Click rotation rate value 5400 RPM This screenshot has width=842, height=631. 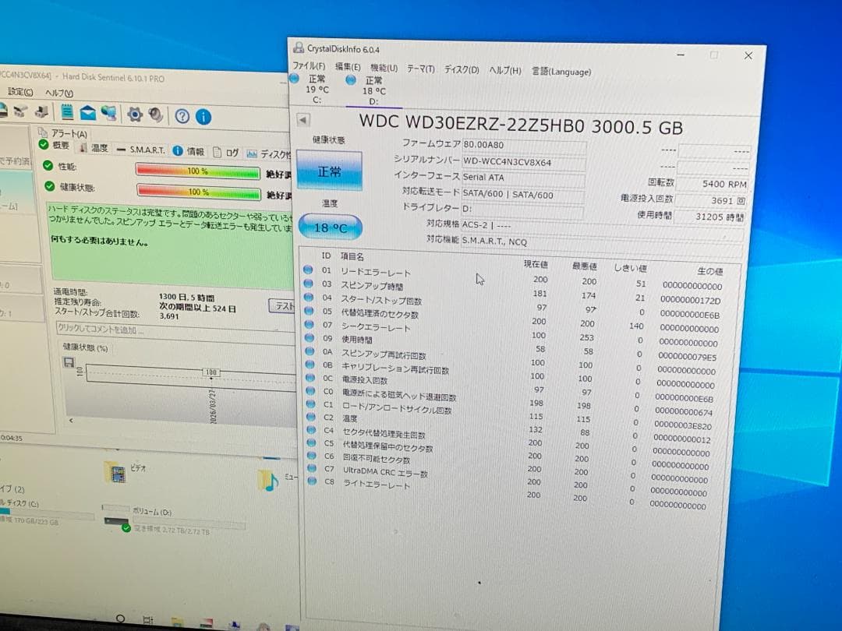click(713, 184)
